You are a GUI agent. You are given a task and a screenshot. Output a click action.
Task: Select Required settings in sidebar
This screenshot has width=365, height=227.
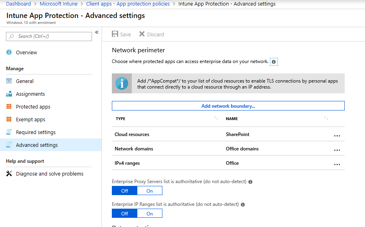tap(35, 132)
